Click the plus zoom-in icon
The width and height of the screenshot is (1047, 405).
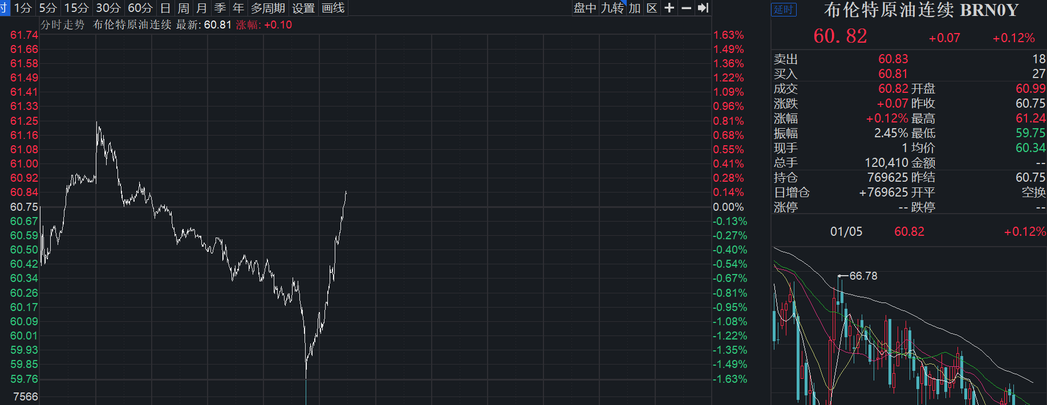click(x=669, y=8)
